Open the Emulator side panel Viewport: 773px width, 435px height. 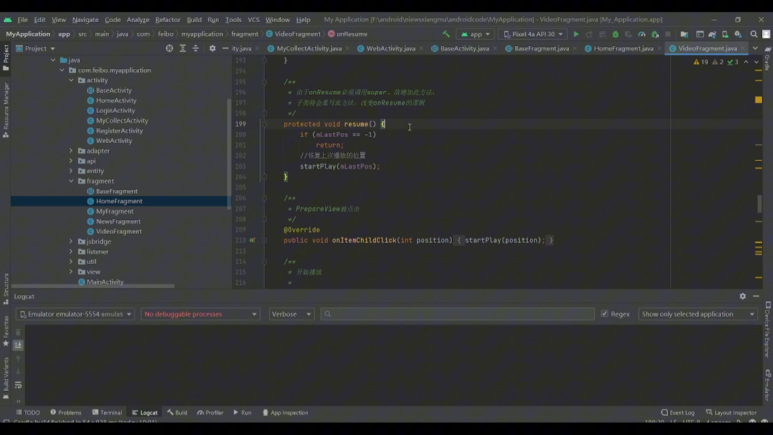(x=768, y=385)
